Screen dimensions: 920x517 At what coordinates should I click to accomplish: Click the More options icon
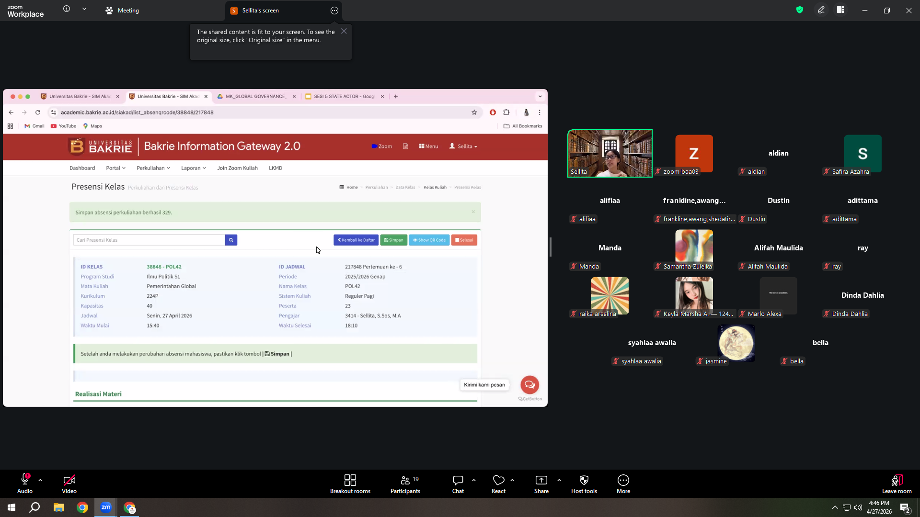(623, 480)
